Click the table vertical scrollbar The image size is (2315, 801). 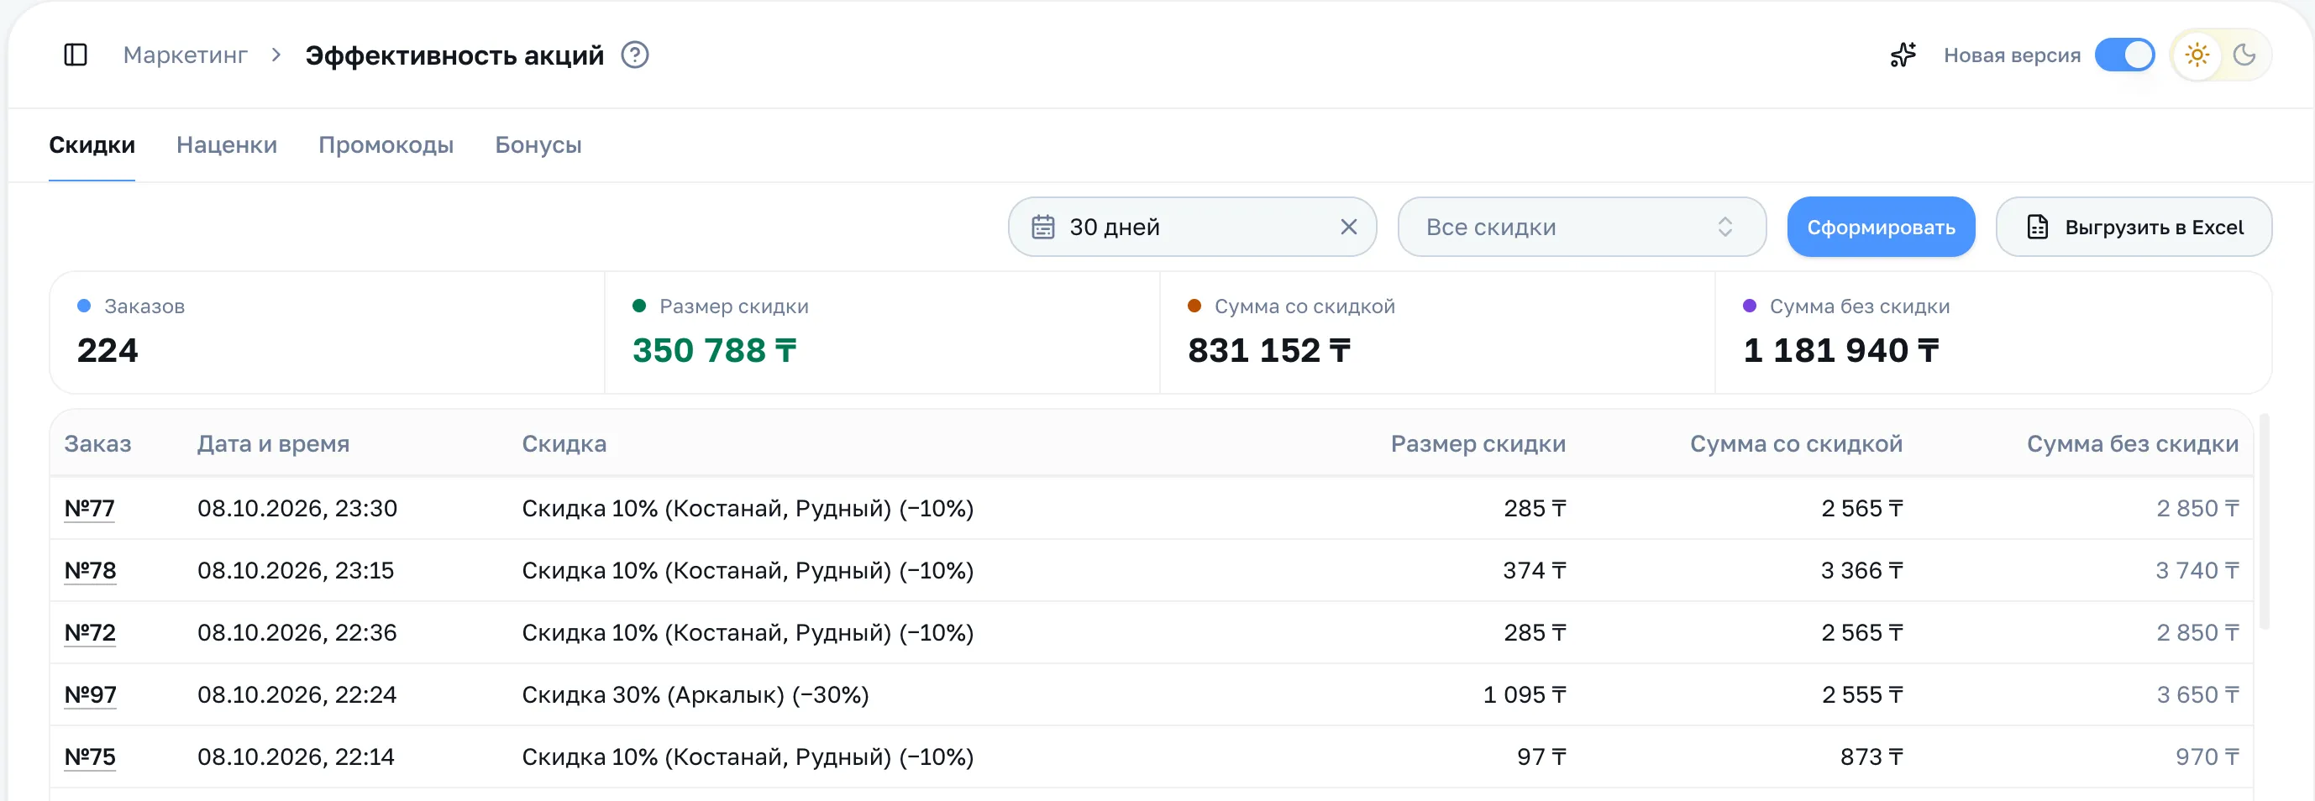point(2264,521)
